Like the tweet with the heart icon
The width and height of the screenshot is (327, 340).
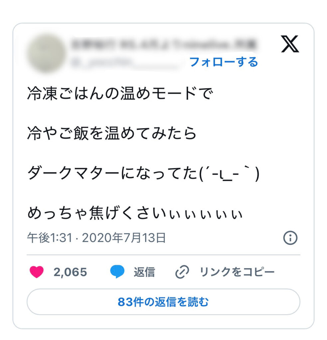tap(37, 272)
